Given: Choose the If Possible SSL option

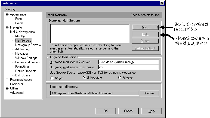Looking at the screenshot, I should point(84,78).
